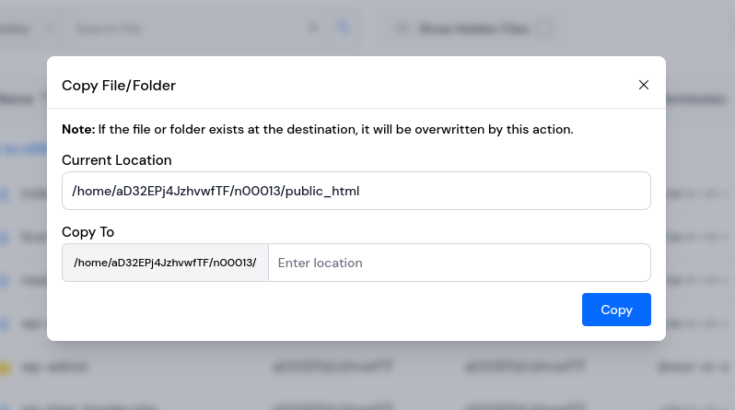
Task: Click the Current Location path field
Action: coord(356,191)
